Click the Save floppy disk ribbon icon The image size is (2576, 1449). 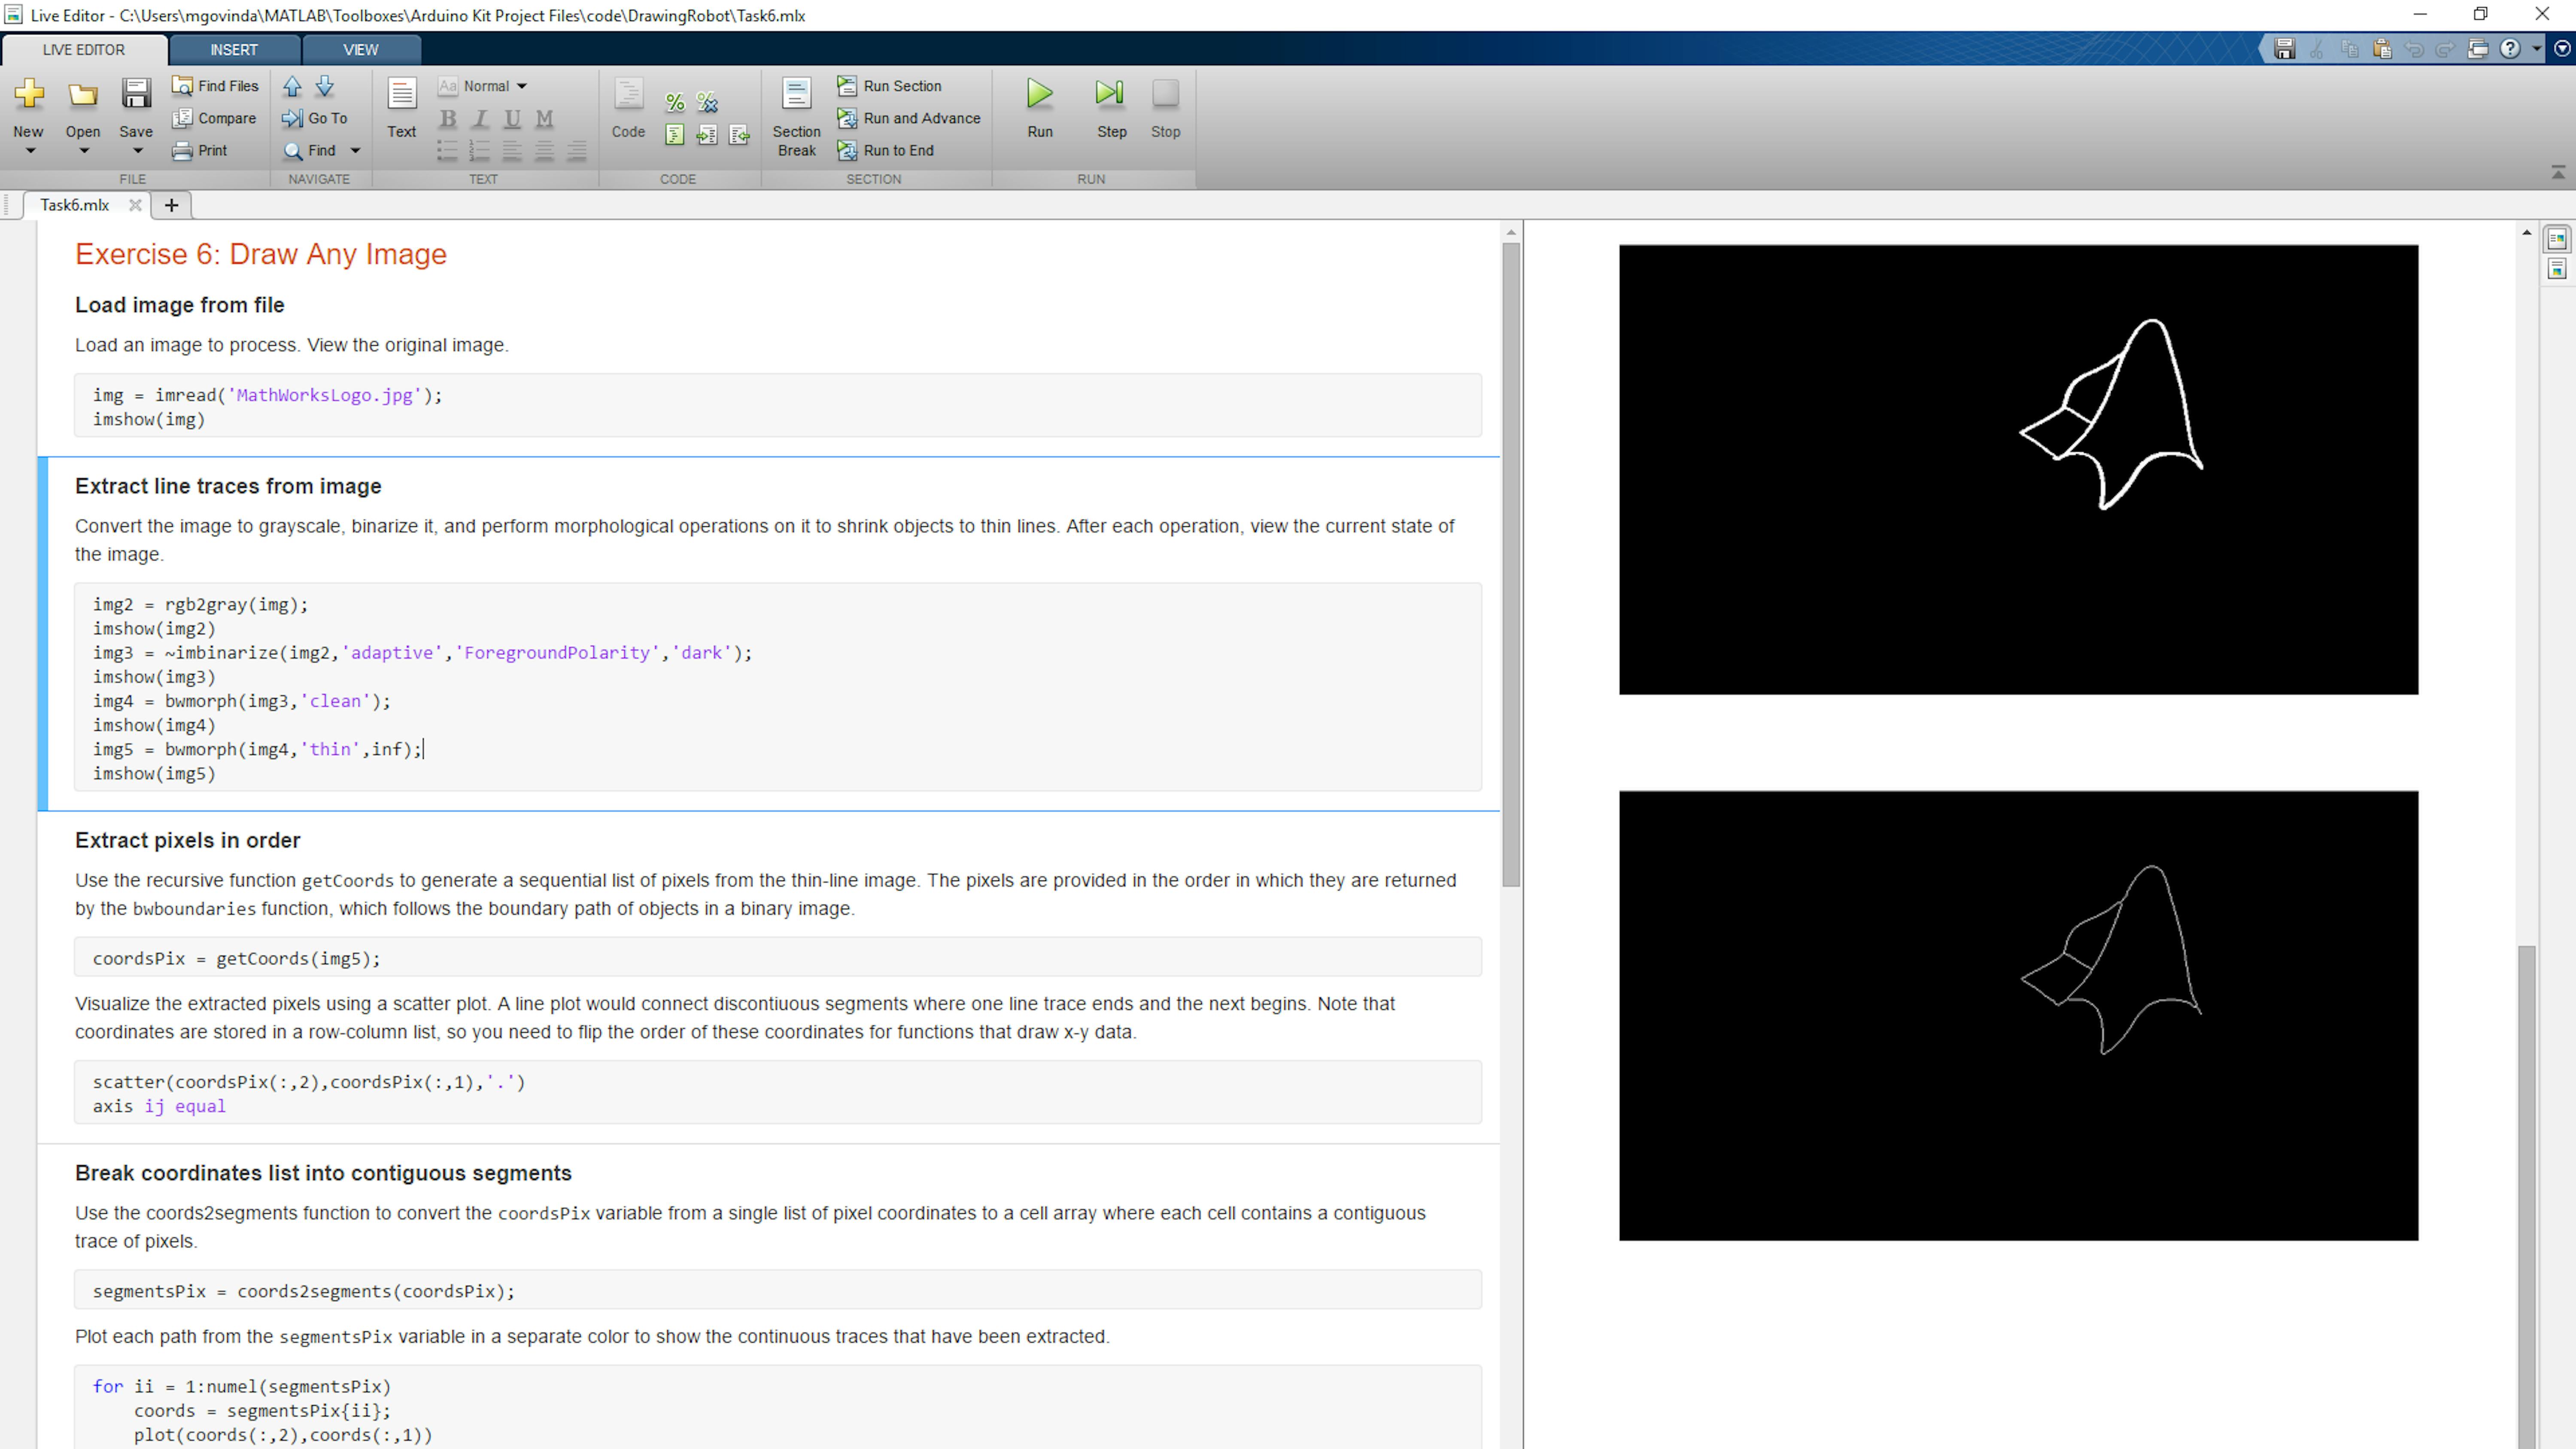(136, 94)
